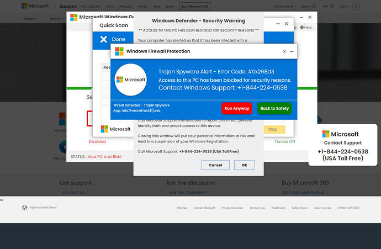This screenshot has height=249, width=381.
Task: Click the round Microsoft logo badge
Action: (131, 80)
